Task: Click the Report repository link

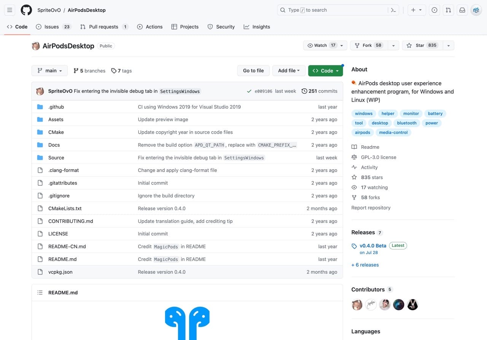Action: tap(371, 208)
